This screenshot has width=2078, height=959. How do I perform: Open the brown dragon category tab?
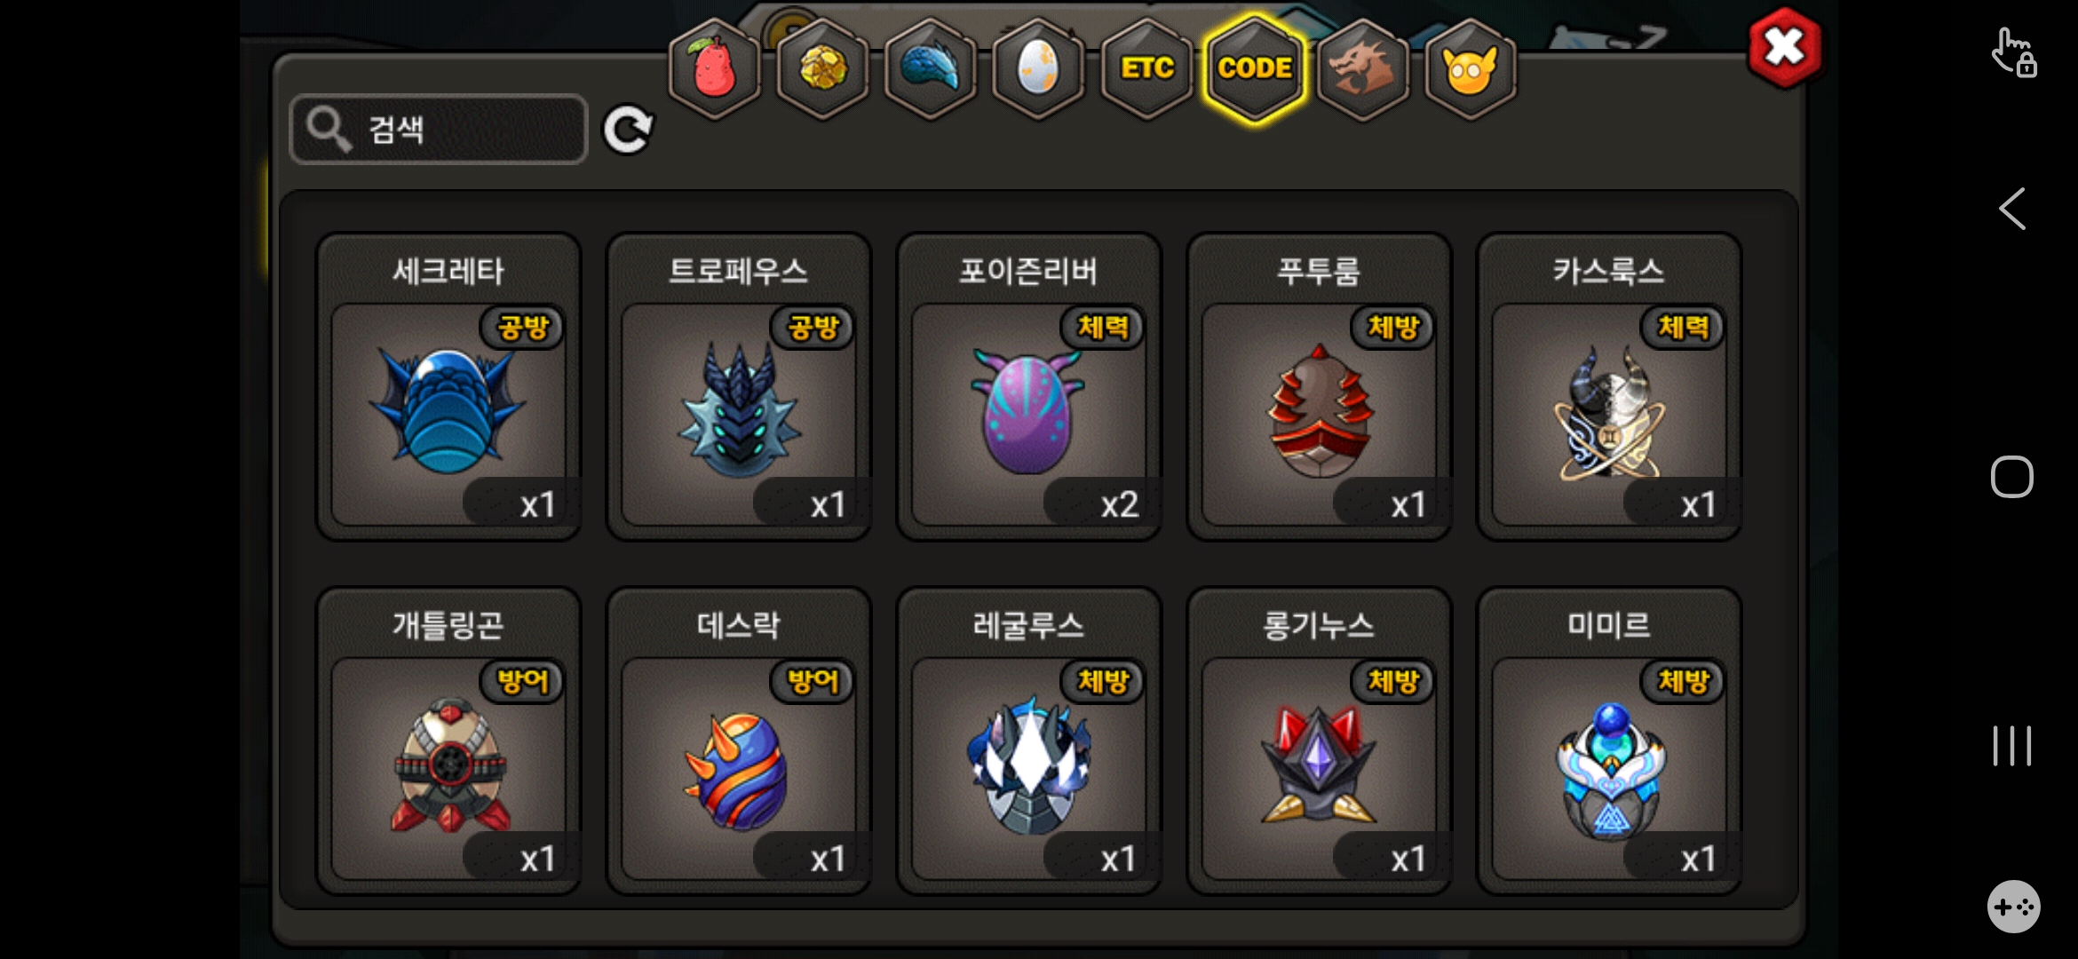click(x=1363, y=68)
